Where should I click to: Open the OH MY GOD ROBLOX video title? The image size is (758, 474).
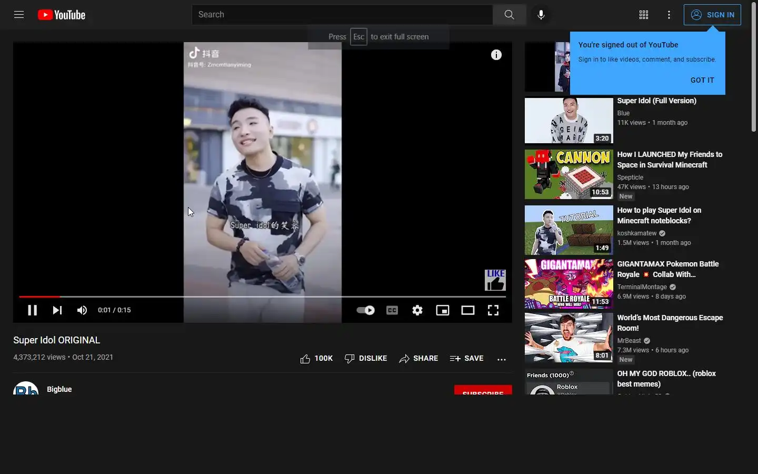point(666,379)
